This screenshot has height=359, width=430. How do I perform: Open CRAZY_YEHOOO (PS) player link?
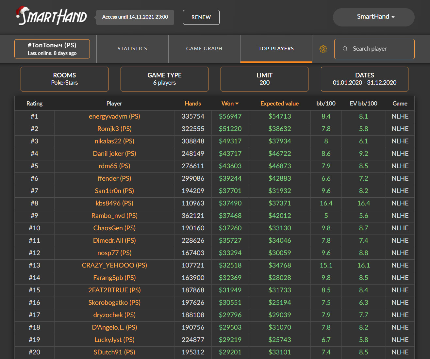[114, 265]
